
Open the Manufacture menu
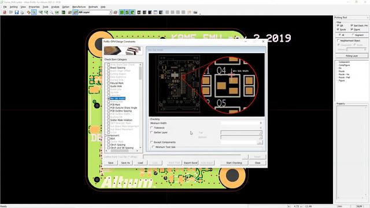79,7
